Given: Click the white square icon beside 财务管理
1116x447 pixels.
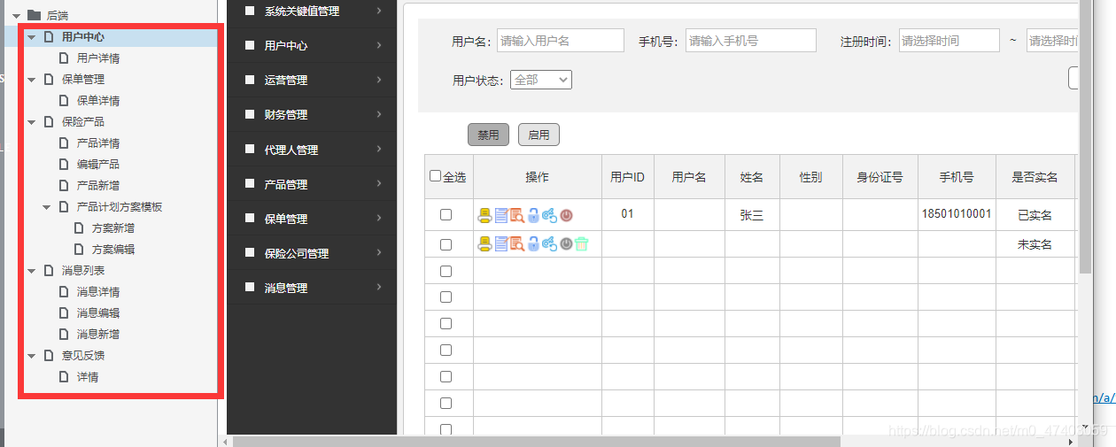Looking at the screenshot, I should pos(250,114).
